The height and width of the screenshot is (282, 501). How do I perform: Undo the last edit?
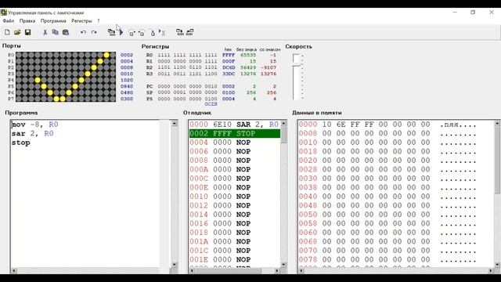click(x=83, y=32)
